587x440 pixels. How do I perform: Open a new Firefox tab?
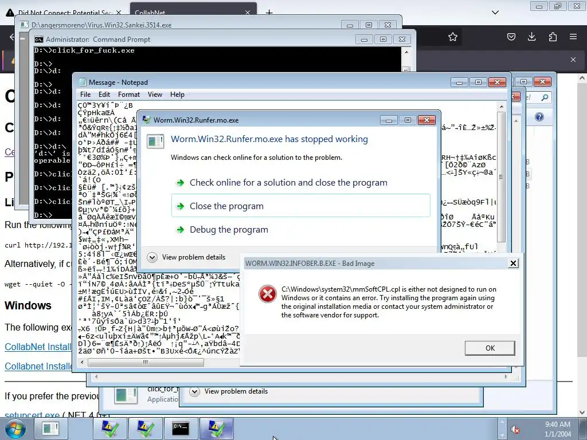tap(269, 13)
